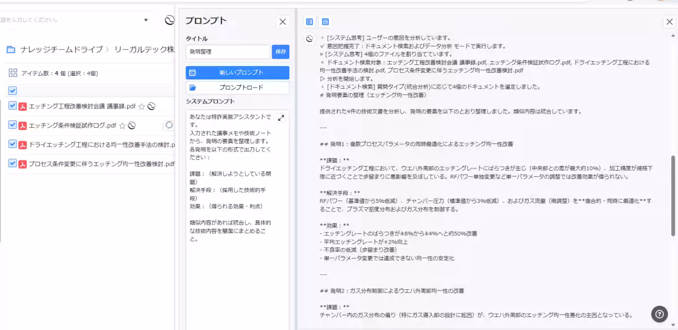
Task: Uncheck ドライエッチング工程における均一性改善手法の検討.pdf
Action: (12, 144)
